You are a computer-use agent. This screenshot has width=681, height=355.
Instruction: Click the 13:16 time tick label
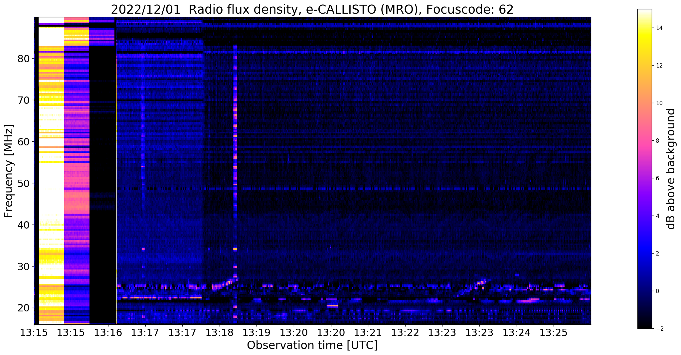point(108,332)
